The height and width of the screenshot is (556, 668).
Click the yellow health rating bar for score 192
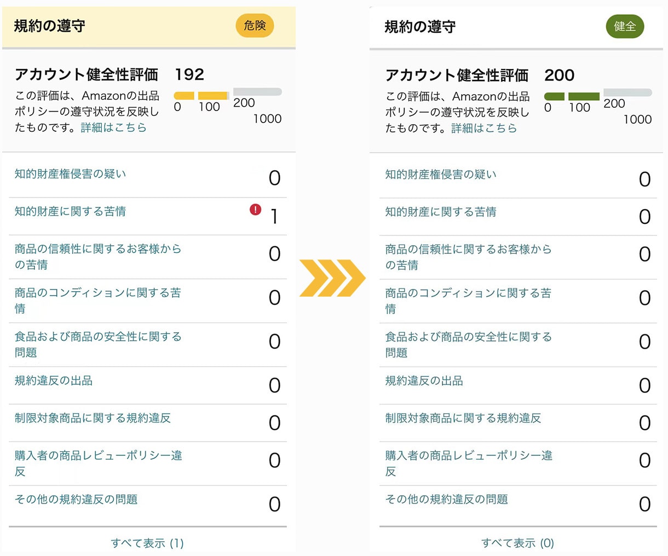228,94
